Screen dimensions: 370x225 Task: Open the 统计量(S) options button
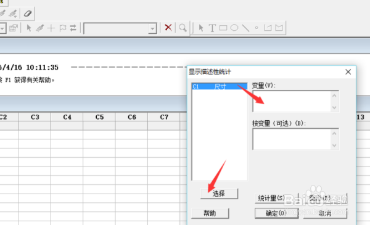tap(276, 198)
